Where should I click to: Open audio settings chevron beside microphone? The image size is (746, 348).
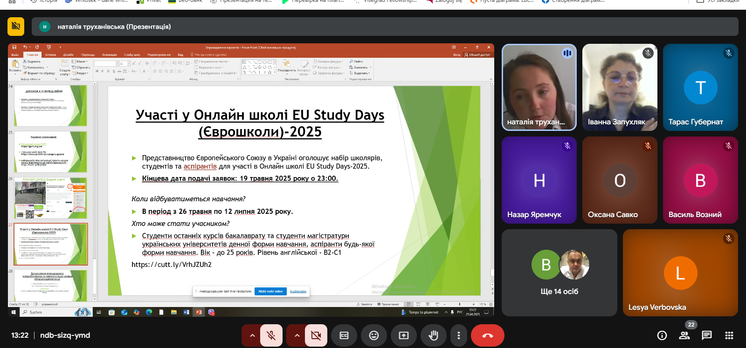click(252, 335)
